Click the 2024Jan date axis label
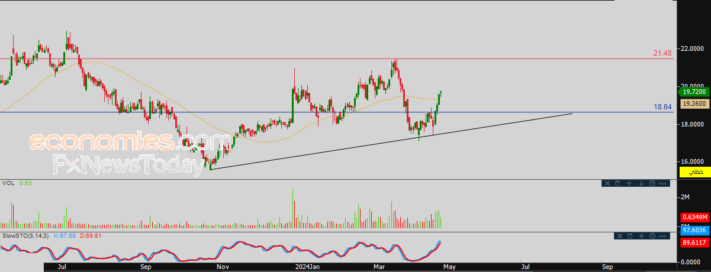The height and width of the screenshot is (272, 711). (x=307, y=267)
